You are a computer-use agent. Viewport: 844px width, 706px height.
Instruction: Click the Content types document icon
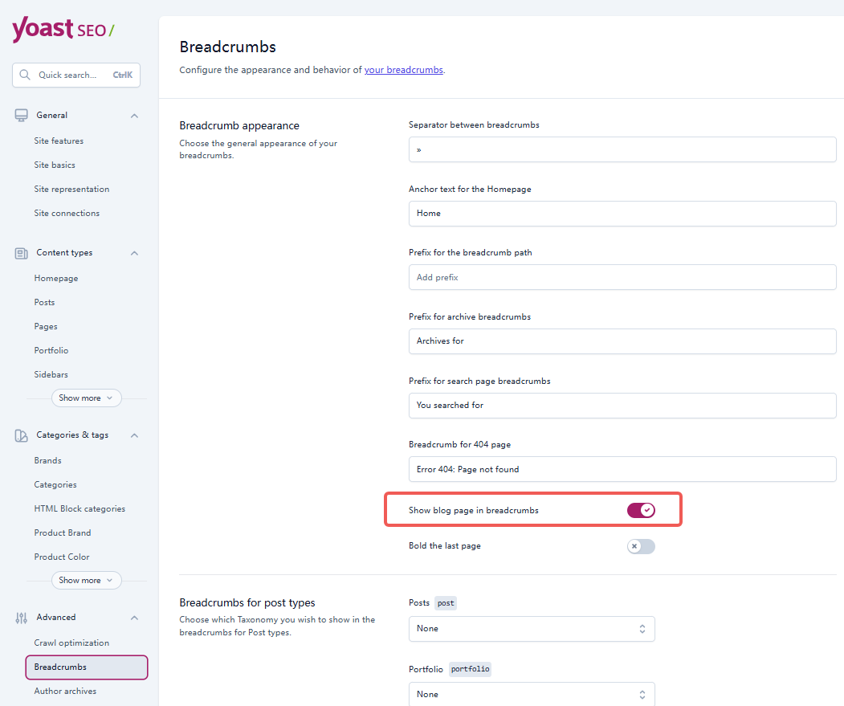click(x=20, y=252)
